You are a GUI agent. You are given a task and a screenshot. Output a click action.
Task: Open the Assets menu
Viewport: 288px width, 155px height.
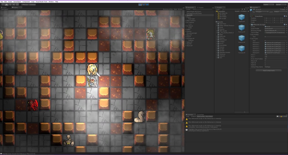click(x=10, y=2)
